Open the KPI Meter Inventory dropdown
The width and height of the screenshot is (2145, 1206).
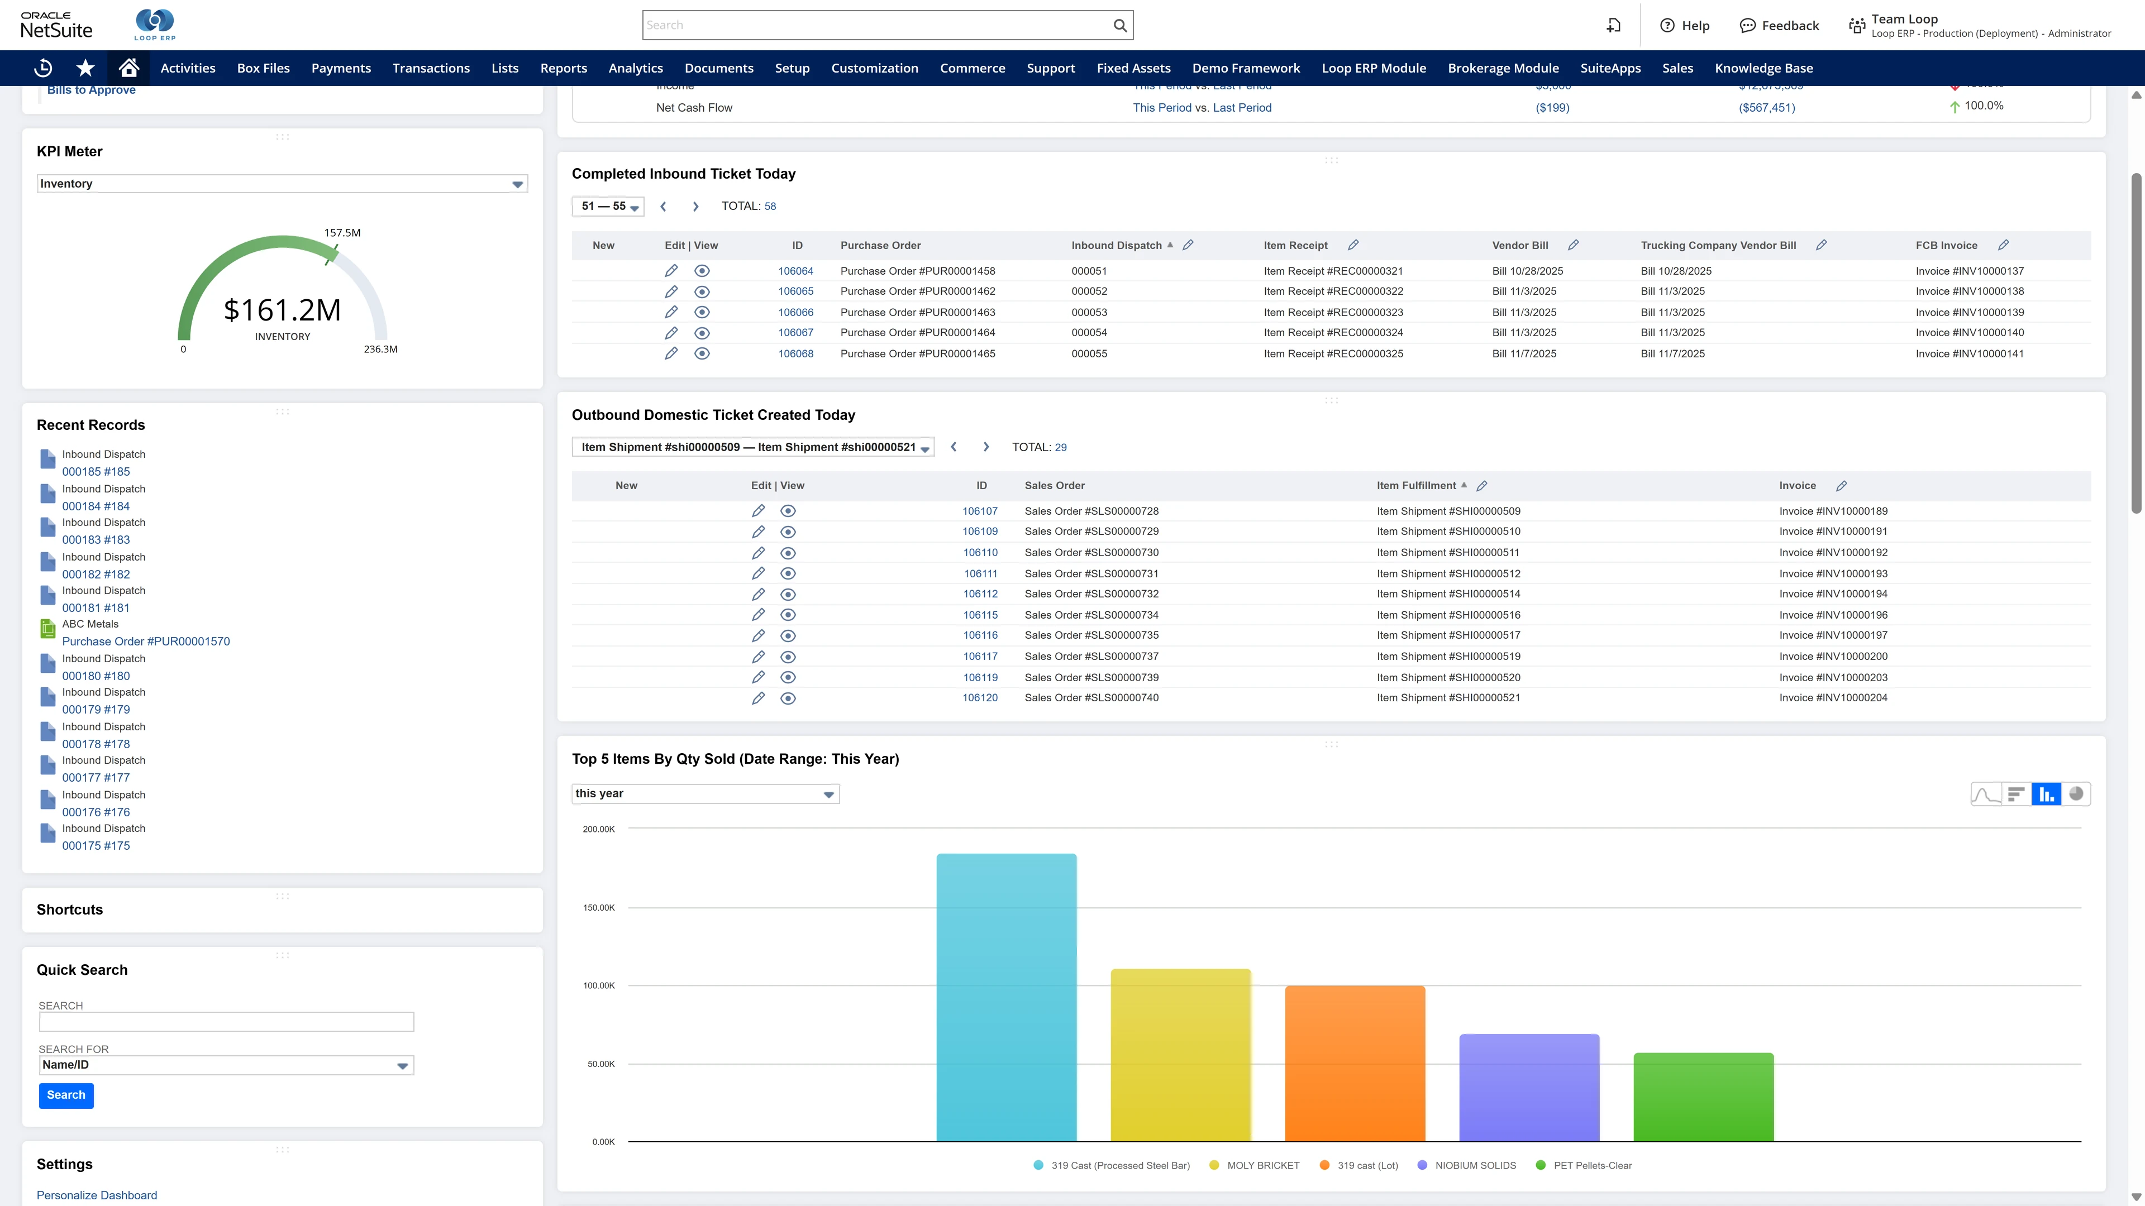(282, 184)
